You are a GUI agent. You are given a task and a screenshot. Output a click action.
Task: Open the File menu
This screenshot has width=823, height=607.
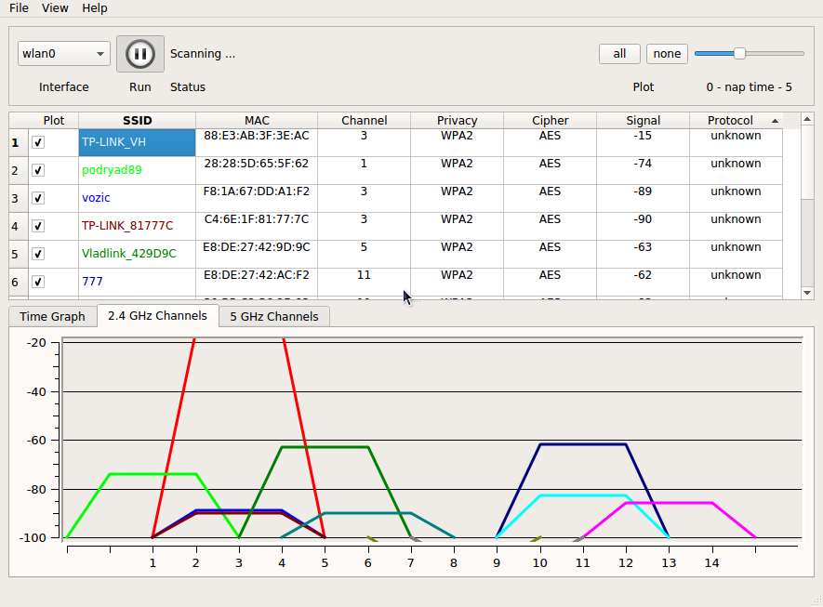click(19, 8)
